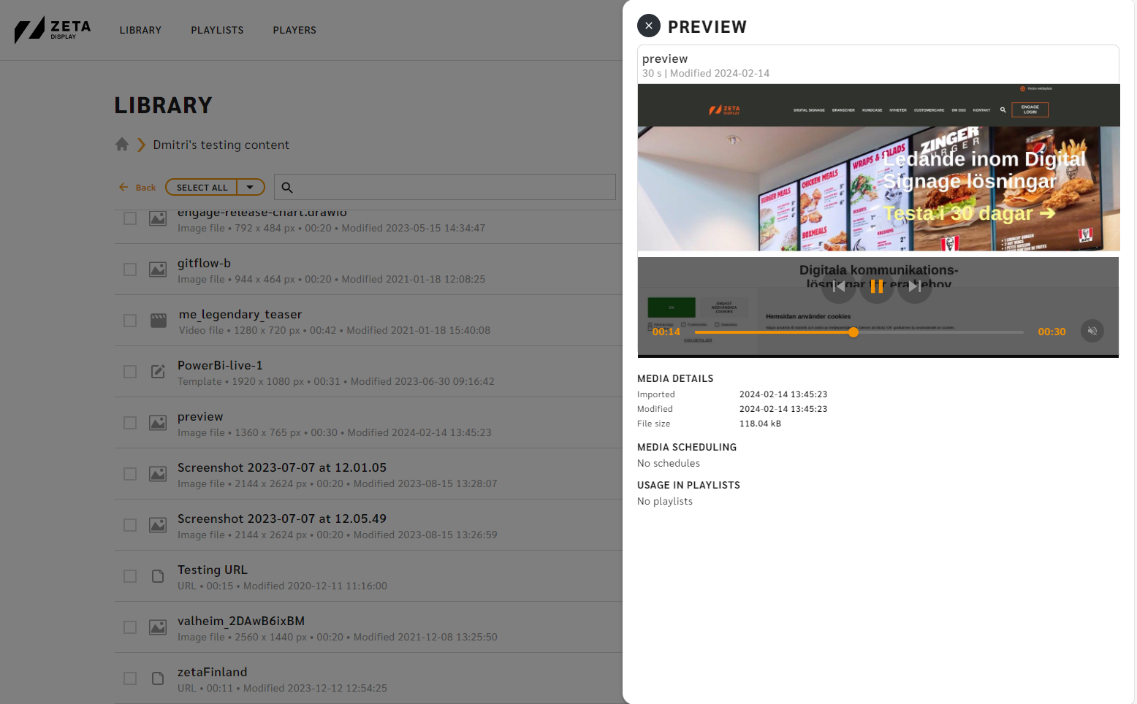
Task: Check the PowerBi-live-1 checkbox
Action: [130, 372]
